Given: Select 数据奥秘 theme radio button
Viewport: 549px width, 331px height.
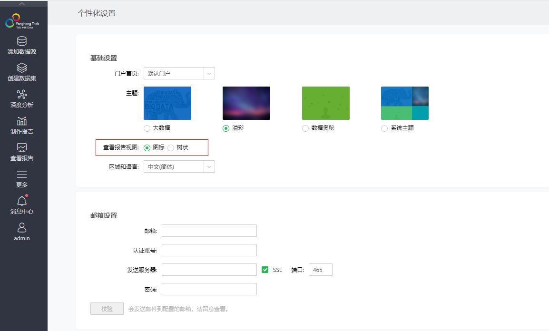Looking at the screenshot, I should [x=305, y=128].
